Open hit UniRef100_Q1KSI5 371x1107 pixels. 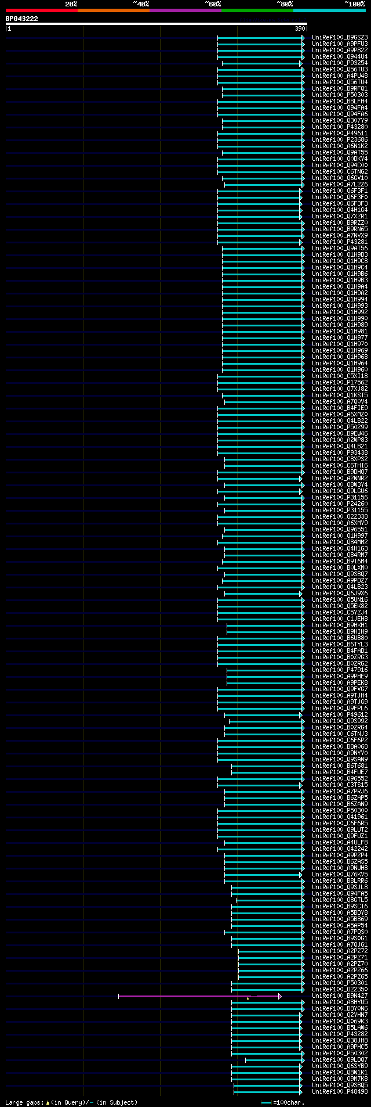340,396
